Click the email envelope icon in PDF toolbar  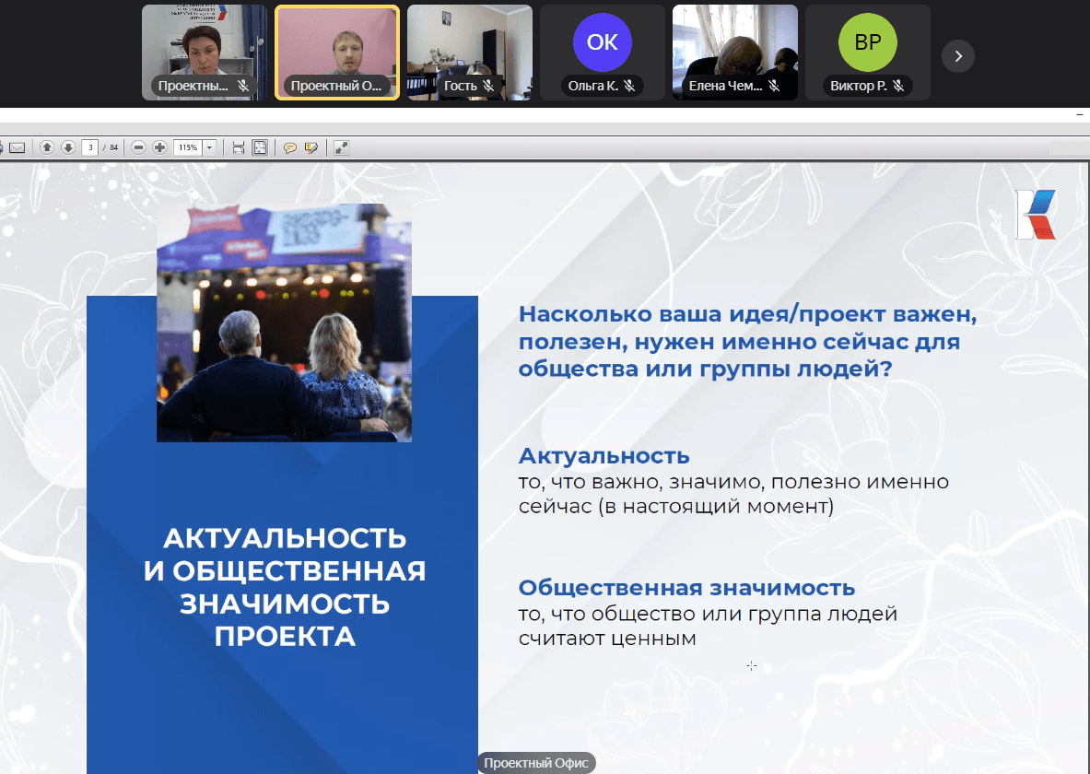click(18, 147)
